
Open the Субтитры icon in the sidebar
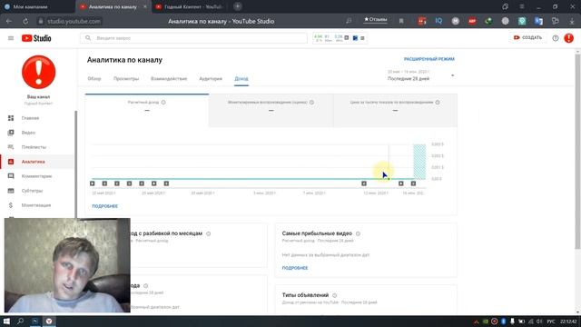(x=11, y=191)
